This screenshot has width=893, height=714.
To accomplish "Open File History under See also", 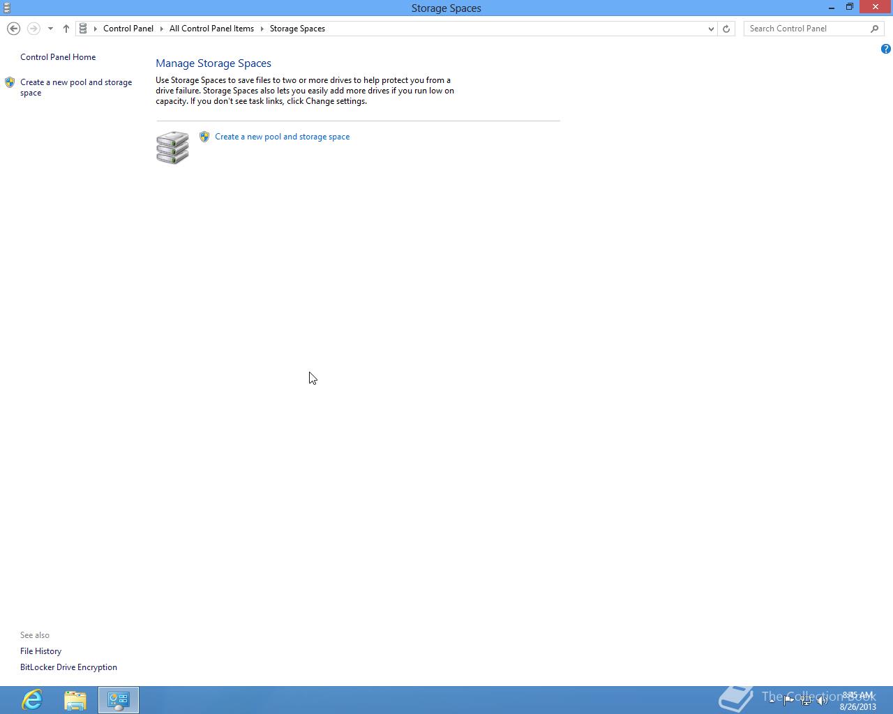I will point(40,651).
